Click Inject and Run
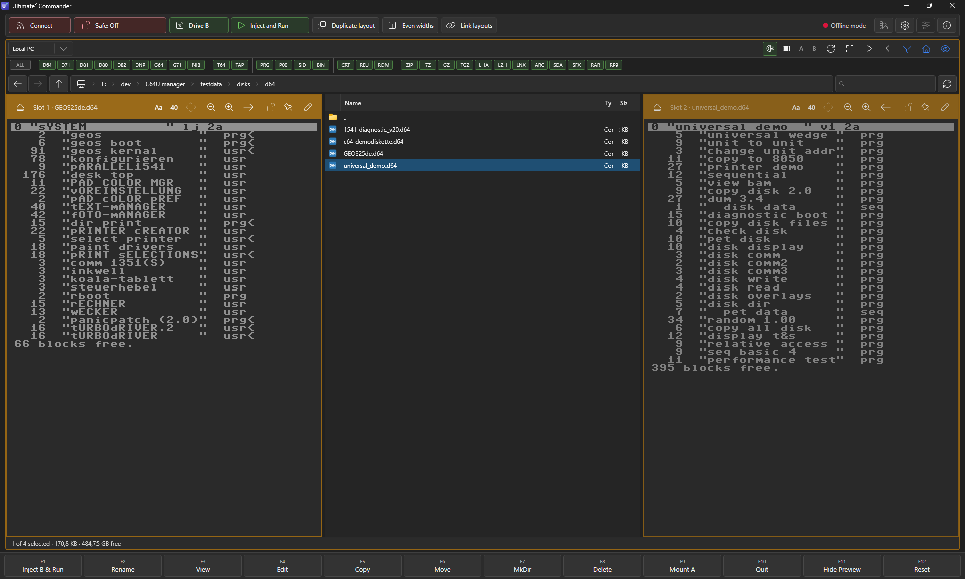Screen dimensions: 965x579 pyautogui.click(x=270, y=25)
